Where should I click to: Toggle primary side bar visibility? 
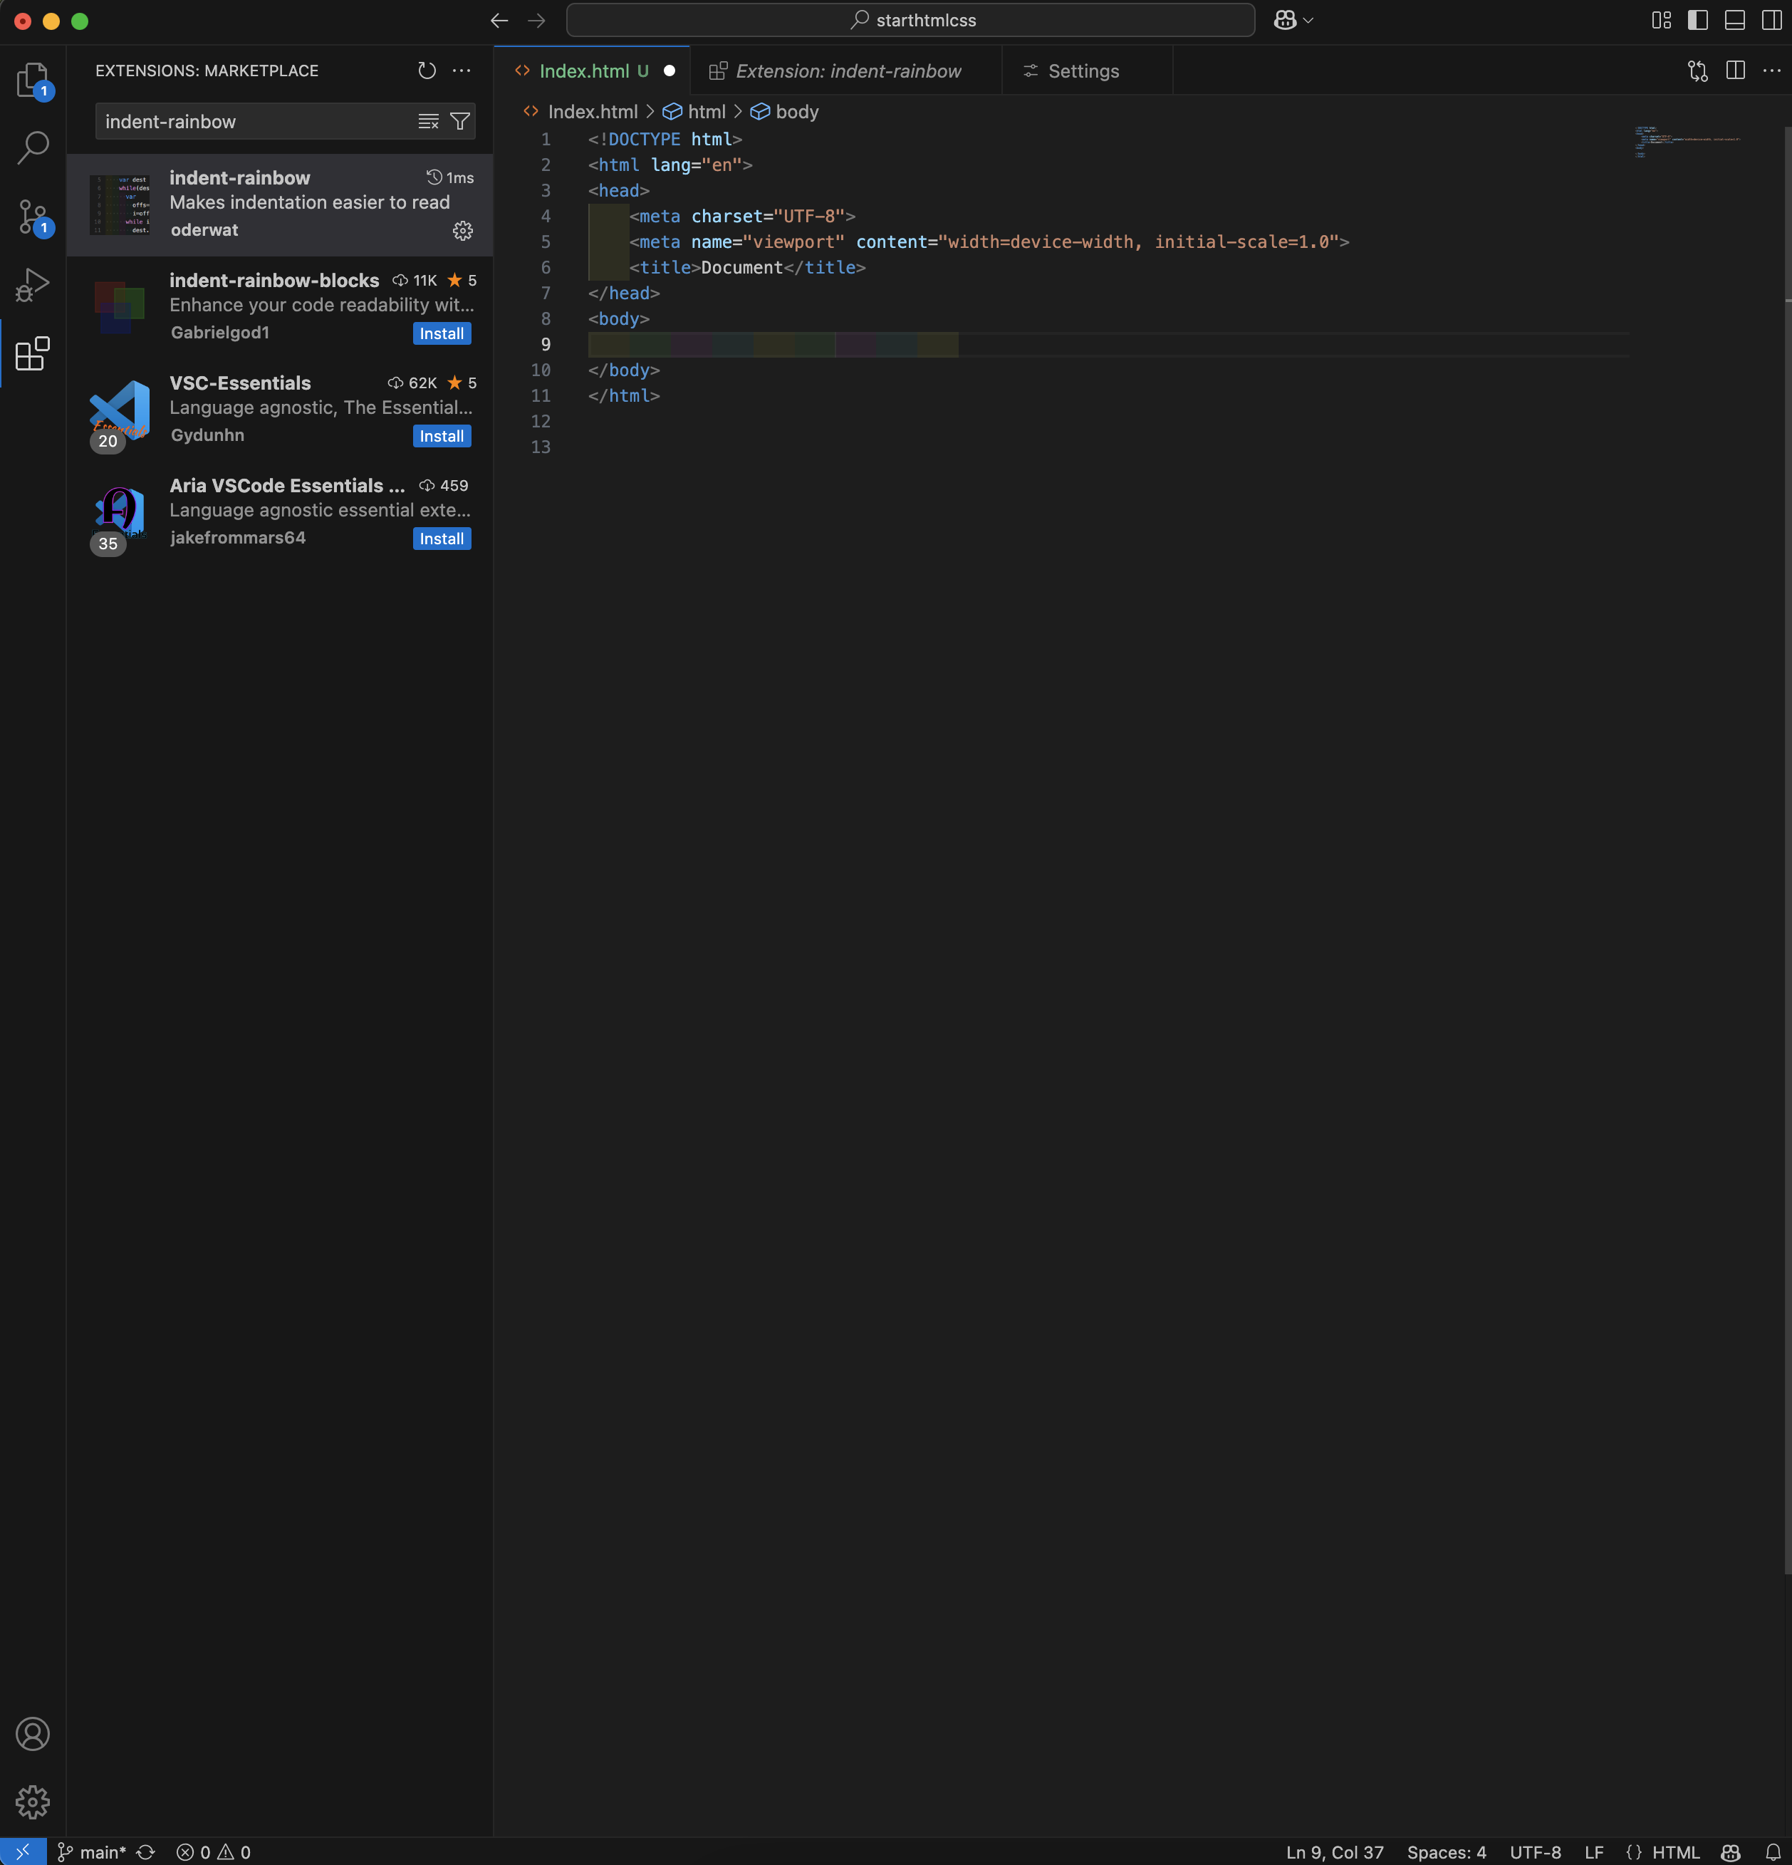1698,20
